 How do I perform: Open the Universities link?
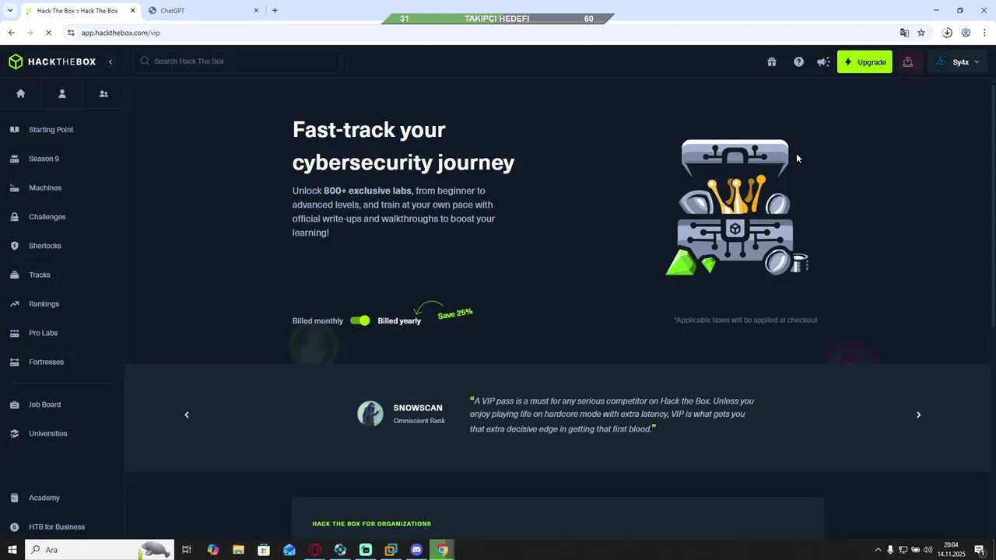tap(48, 434)
